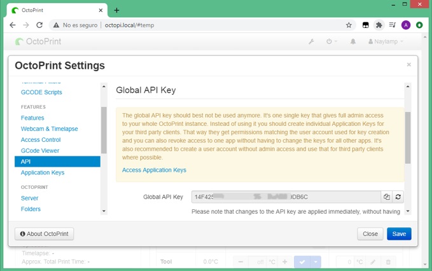Go to Access Control settings
Image resolution: width=432 pixels, height=271 pixels.
(41, 139)
